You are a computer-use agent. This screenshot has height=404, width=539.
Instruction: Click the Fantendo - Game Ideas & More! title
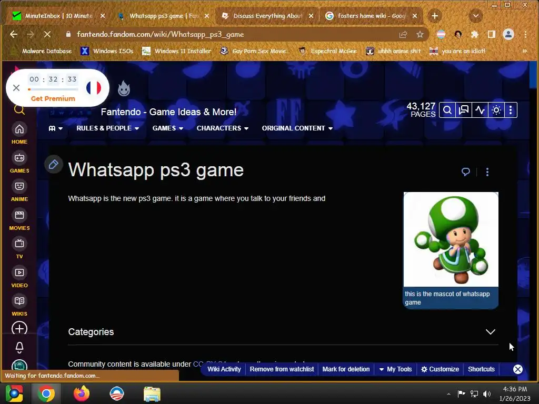pyautogui.click(x=168, y=112)
